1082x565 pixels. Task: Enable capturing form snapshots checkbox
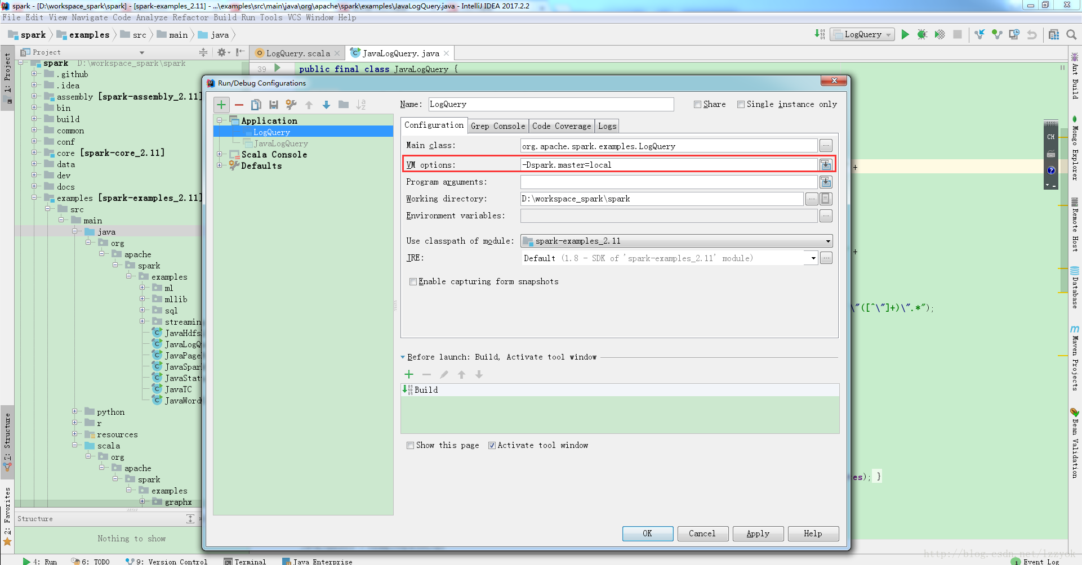pyautogui.click(x=413, y=281)
